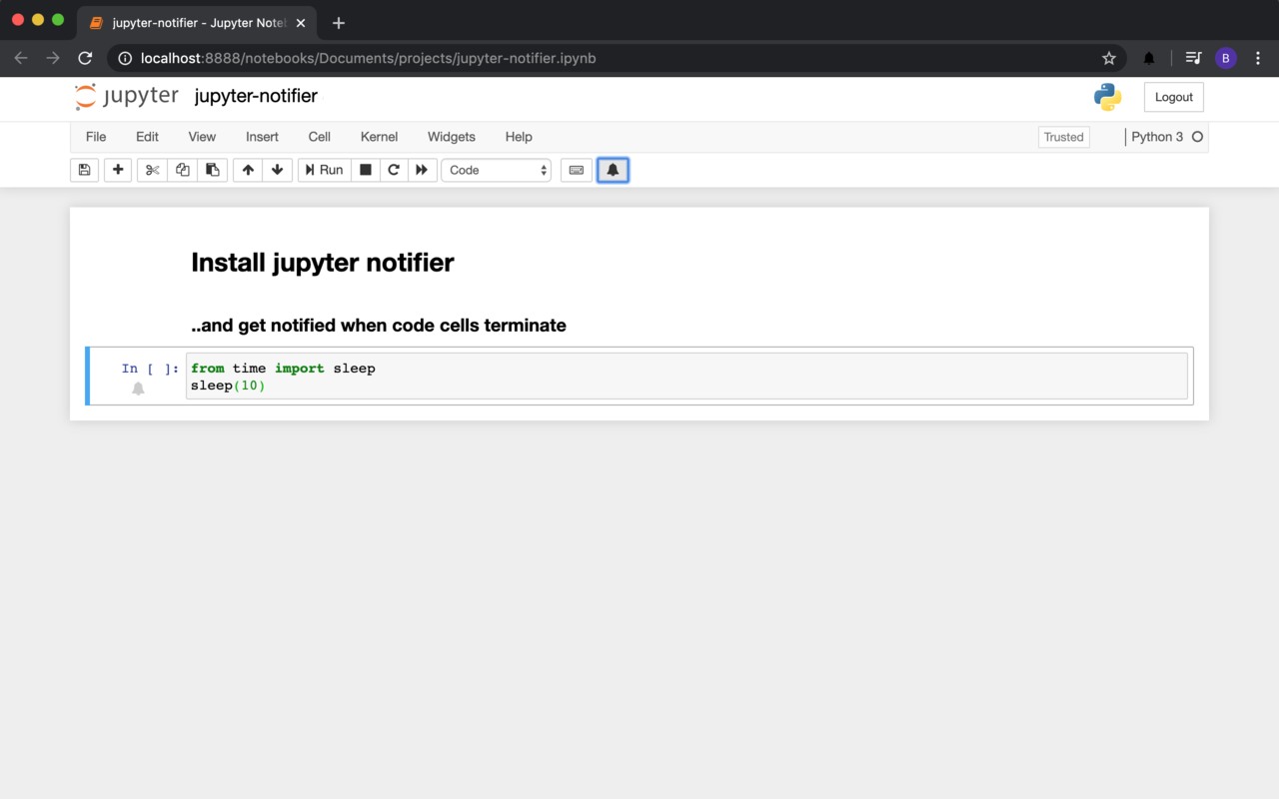Close the jupyter-notifier browser tab

[301, 23]
